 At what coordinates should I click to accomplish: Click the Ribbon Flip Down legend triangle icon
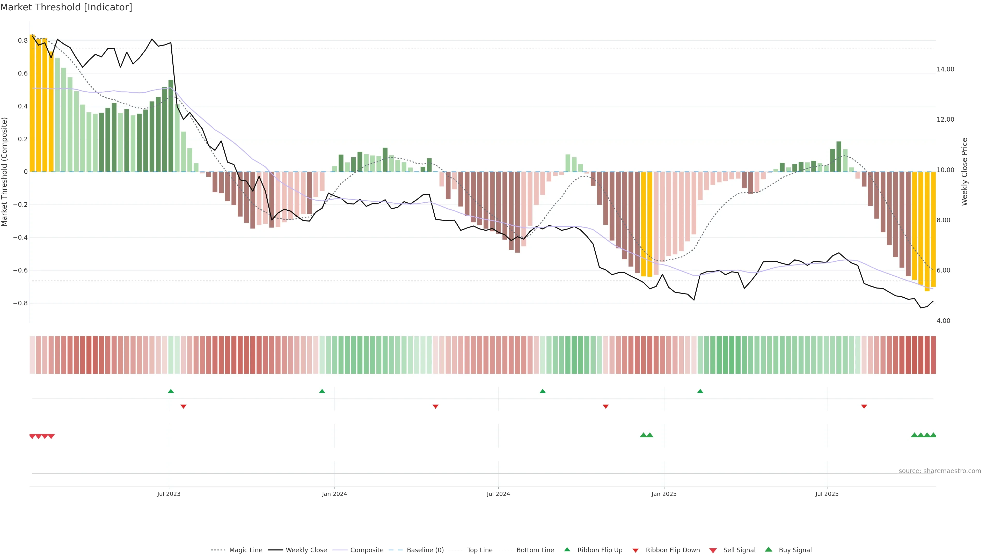635,550
